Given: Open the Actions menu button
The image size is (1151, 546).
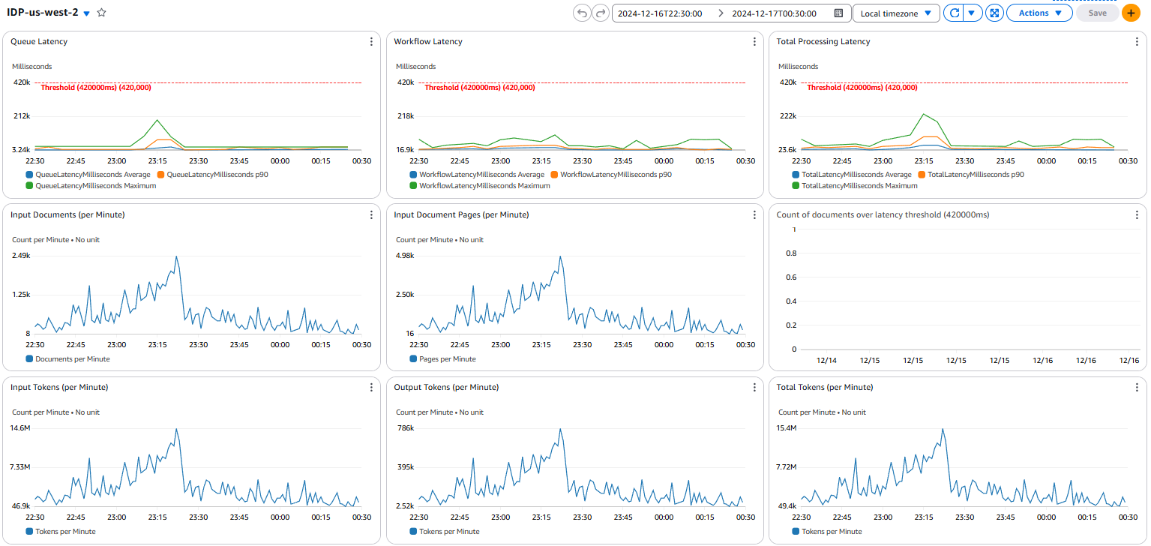Looking at the screenshot, I should [1039, 13].
